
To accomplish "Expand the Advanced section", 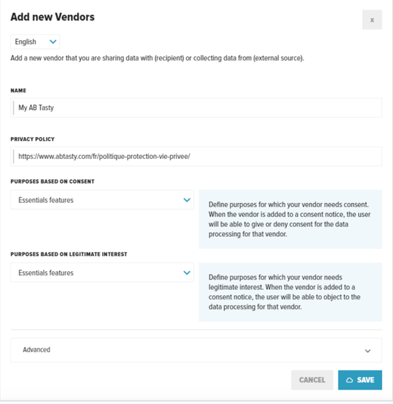I will [x=196, y=350].
